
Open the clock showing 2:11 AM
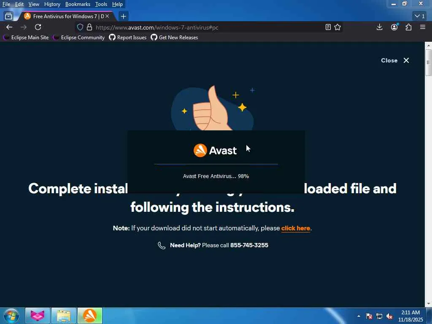pyautogui.click(x=410, y=316)
